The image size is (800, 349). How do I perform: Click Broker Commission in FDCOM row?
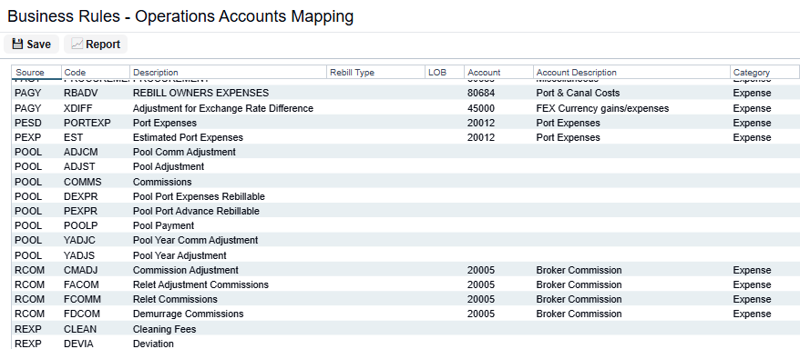click(579, 314)
